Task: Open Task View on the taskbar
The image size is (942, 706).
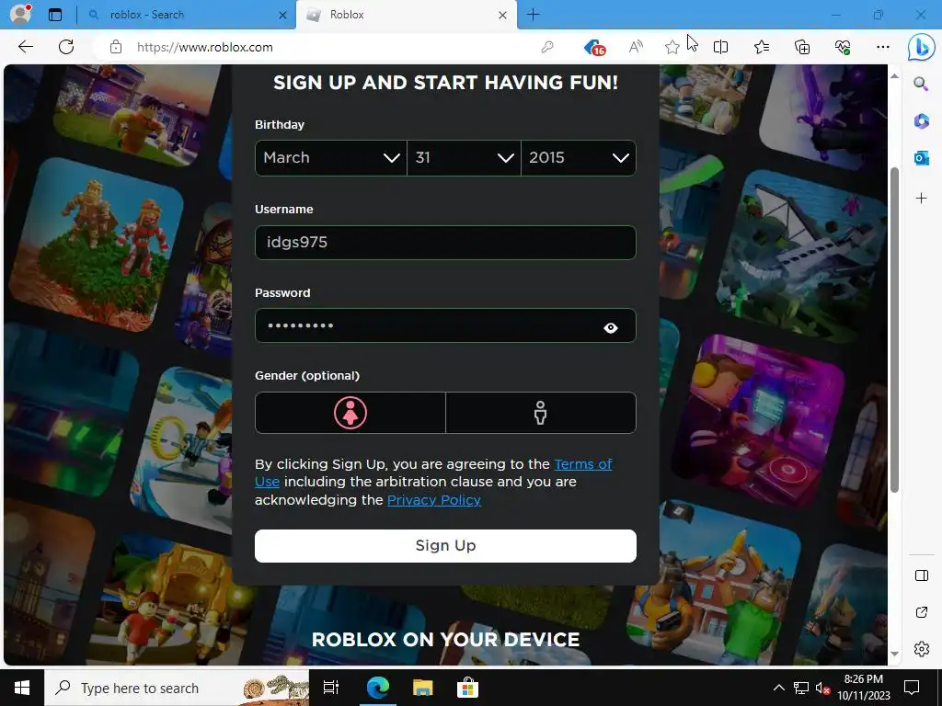Action: click(331, 688)
